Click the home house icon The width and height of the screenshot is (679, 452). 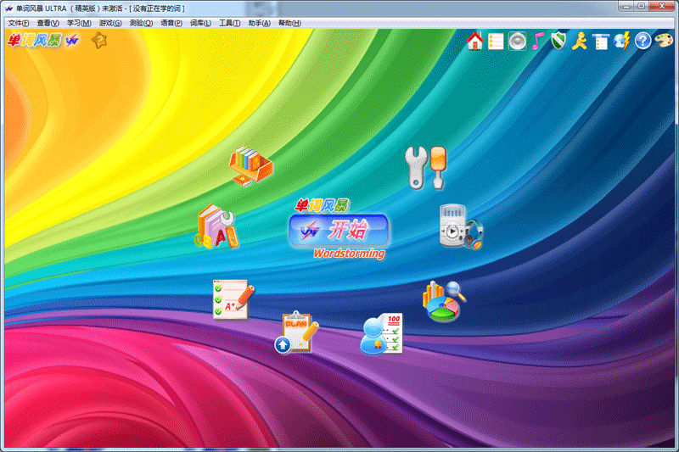click(x=475, y=41)
